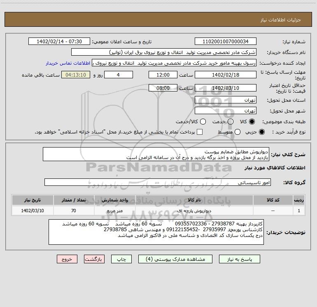Click the خروج exit button
The height and width of the screenshot is (307, 317).
67,259
